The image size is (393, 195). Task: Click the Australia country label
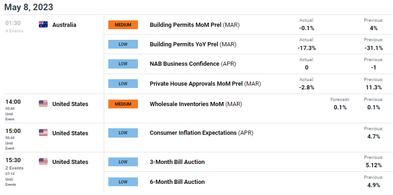[x=64, y=25]
